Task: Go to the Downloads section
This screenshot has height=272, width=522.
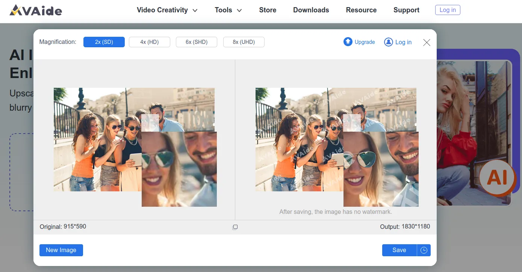Action: pos(311,10)
